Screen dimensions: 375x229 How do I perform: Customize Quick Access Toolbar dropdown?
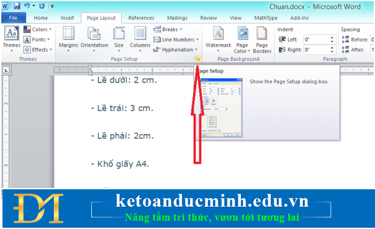[52, 6]
